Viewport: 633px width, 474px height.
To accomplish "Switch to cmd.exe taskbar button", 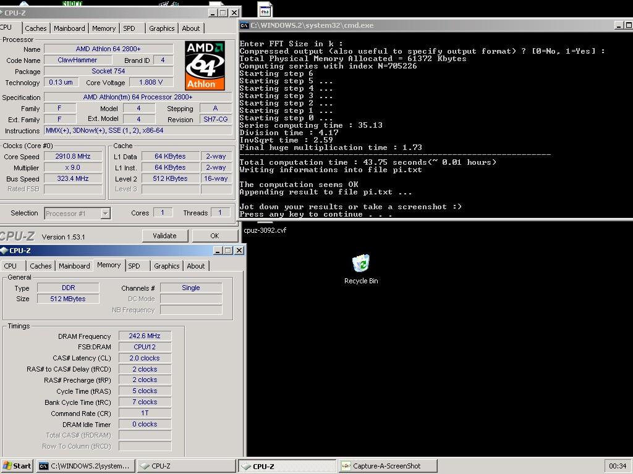I will click(85, 466).
